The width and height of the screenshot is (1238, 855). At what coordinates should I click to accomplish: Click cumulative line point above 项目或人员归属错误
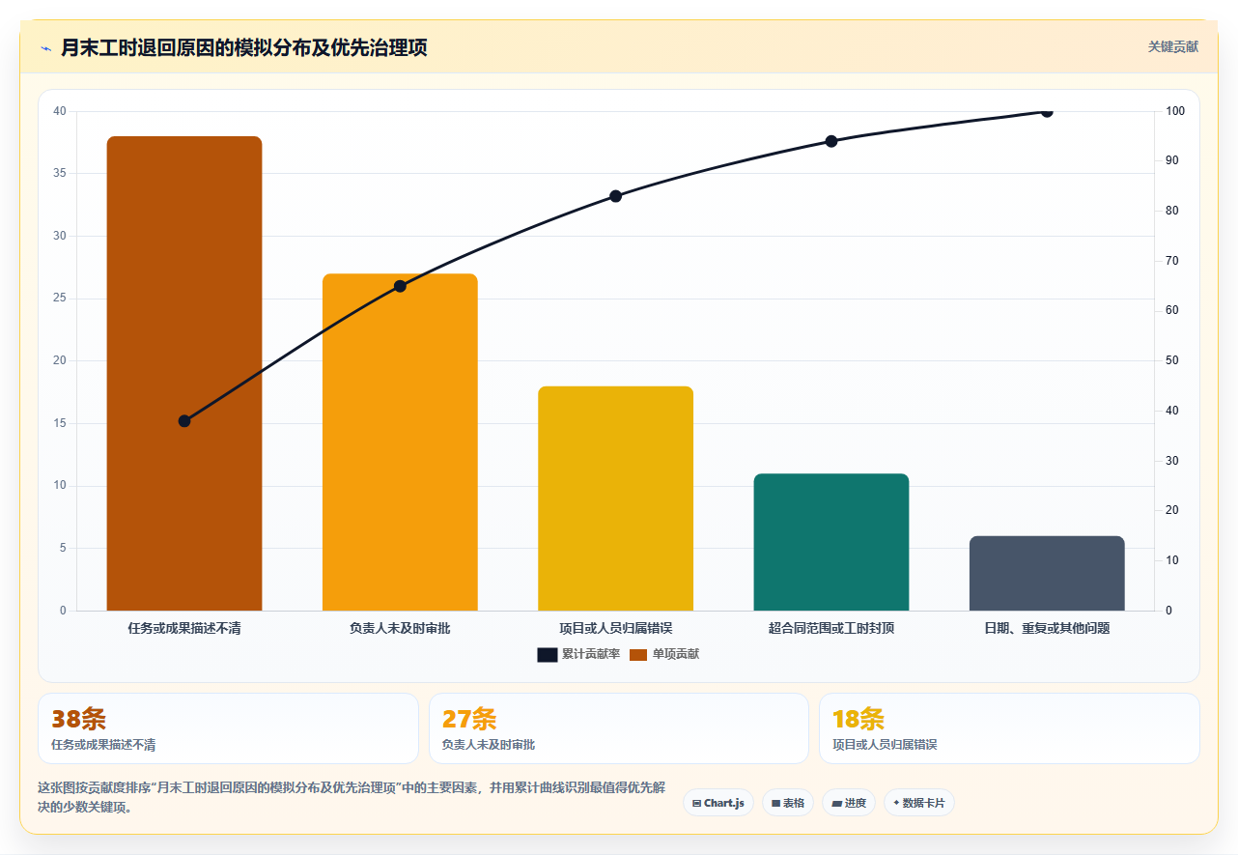pos(615,196)
